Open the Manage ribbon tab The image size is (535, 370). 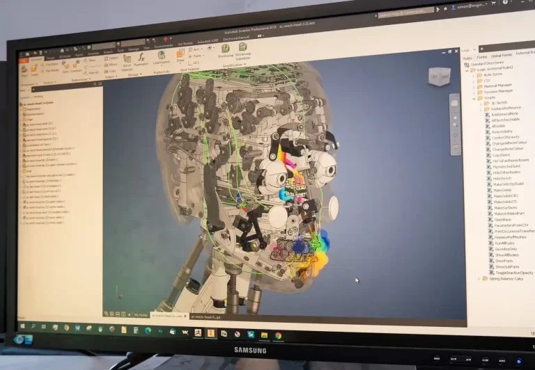click(134, 49)
